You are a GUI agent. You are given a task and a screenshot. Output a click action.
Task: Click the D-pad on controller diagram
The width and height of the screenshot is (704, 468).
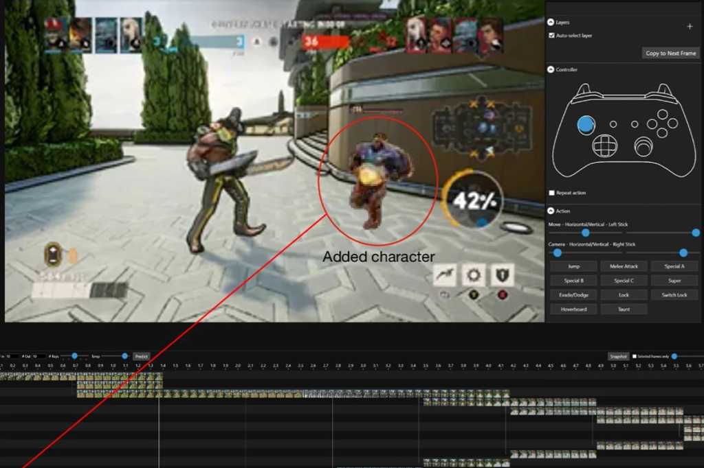(x=604, y=145)
